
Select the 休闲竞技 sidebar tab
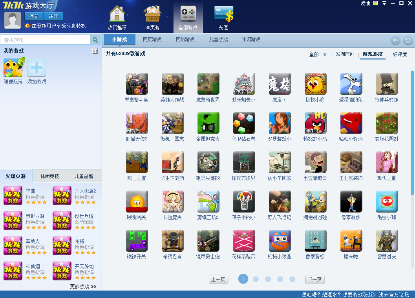tap(50, 176)
